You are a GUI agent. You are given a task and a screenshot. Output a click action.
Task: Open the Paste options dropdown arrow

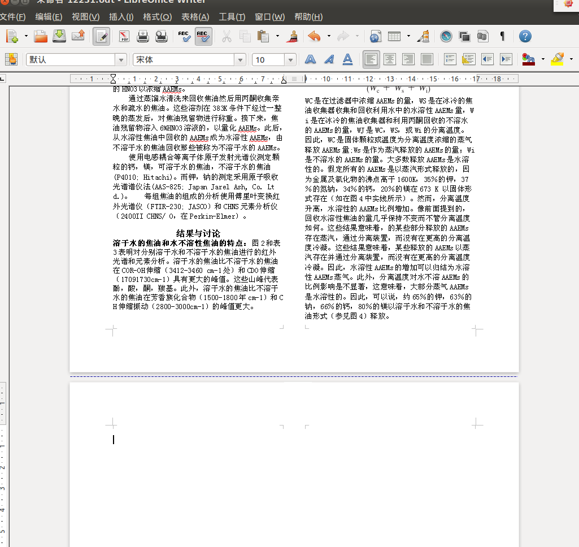tap(277, 36)
